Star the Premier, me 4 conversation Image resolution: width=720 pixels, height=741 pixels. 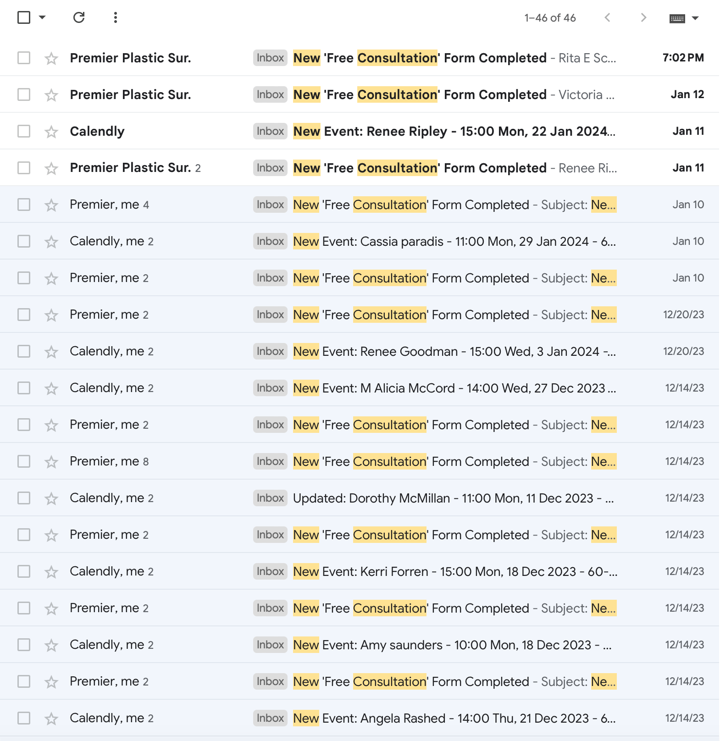51,205
